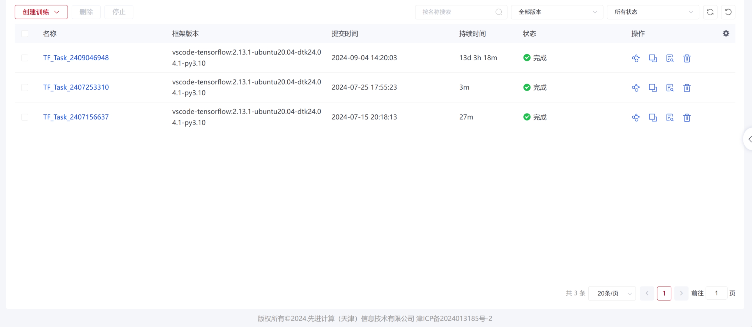
Task: Click copy icon for TF_Task_2407253310
Action: click(652, 88)
